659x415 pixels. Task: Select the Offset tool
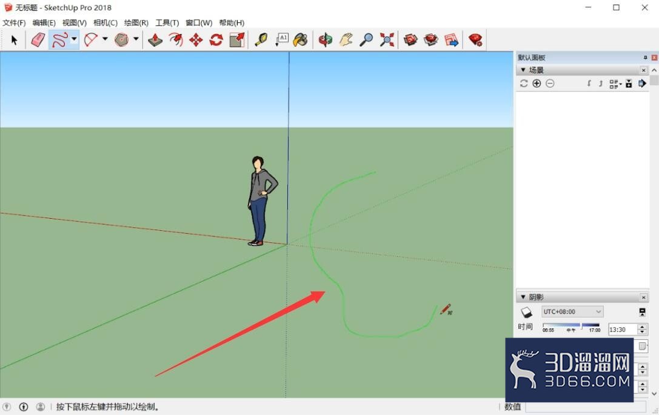coord(176,41)
